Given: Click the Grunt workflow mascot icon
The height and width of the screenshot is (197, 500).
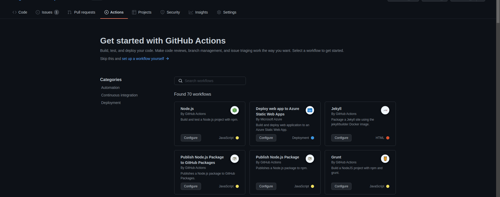Looking at the screenshot, I should (x=385, y=159).
